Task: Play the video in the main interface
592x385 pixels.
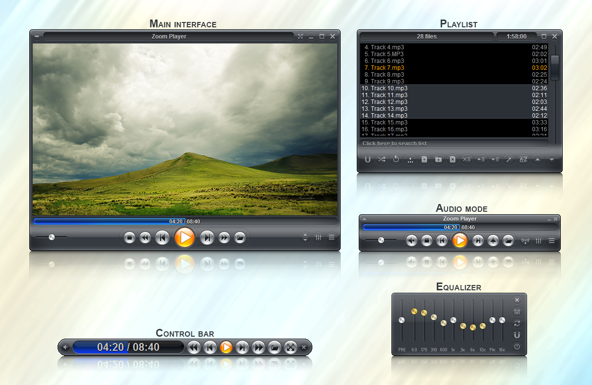Action: click(x=184, y=237)
